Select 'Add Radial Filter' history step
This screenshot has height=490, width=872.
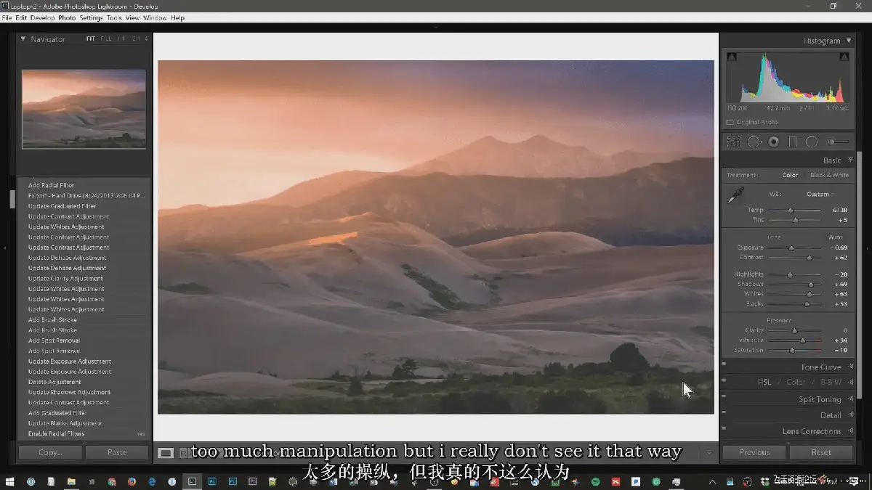click(x=51, y=185)
